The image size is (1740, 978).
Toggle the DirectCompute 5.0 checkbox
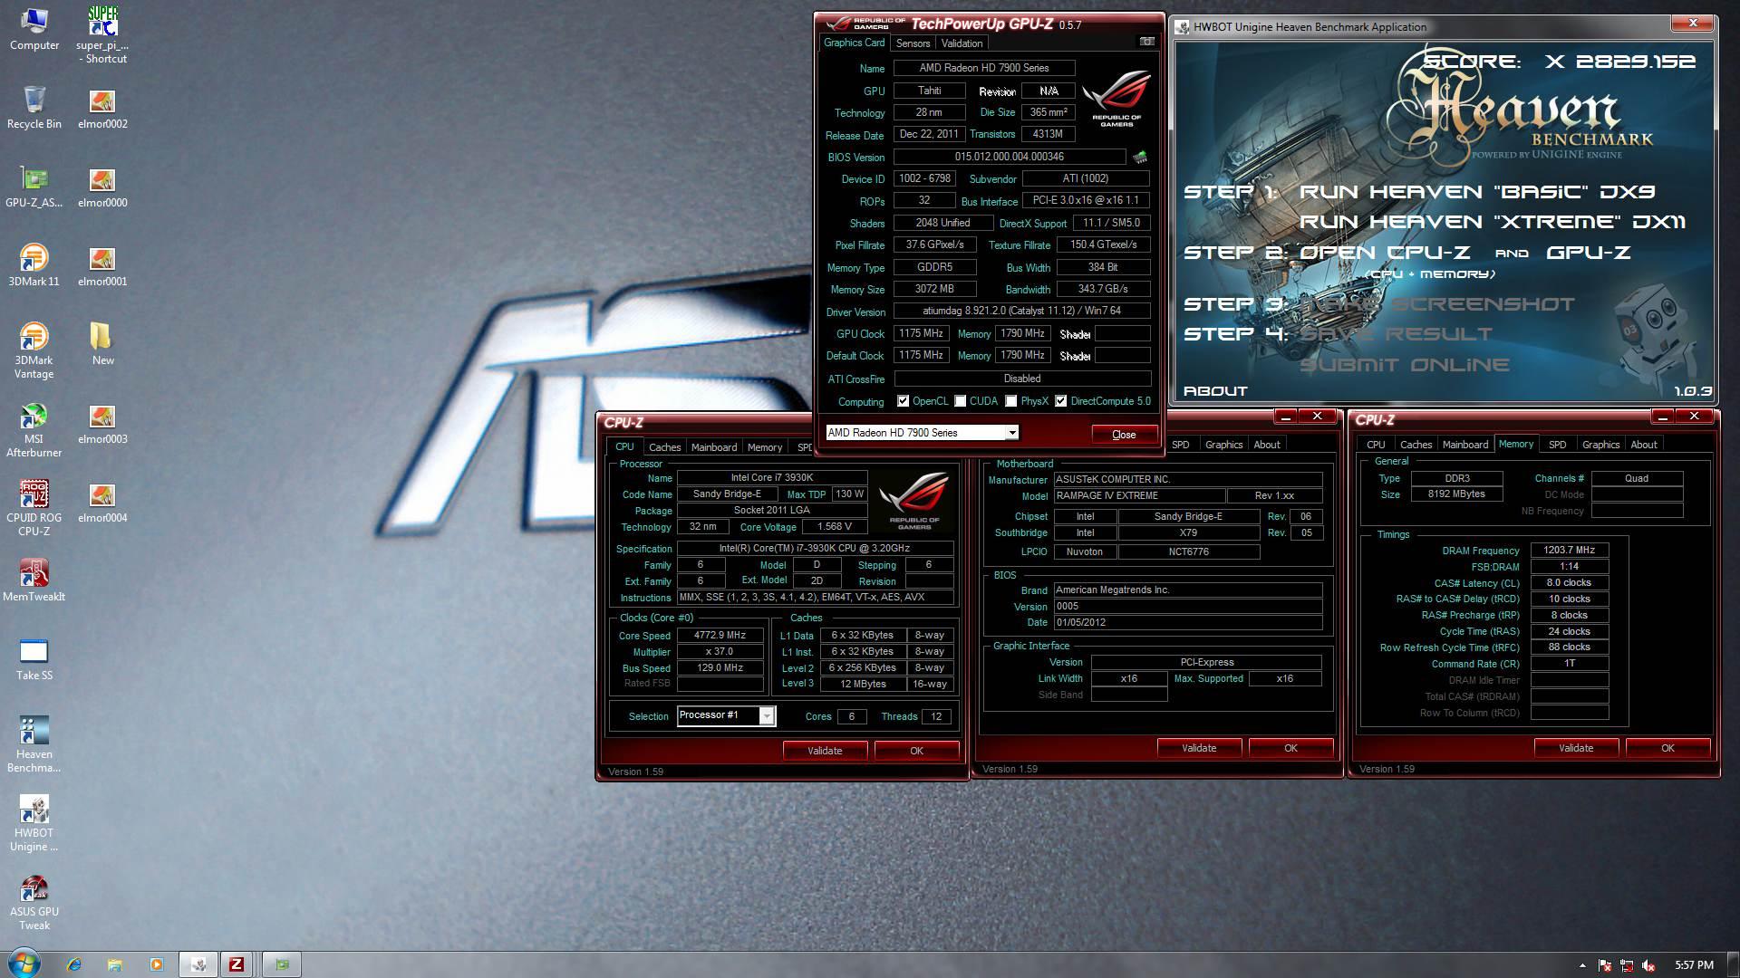tap(1060, 401)
